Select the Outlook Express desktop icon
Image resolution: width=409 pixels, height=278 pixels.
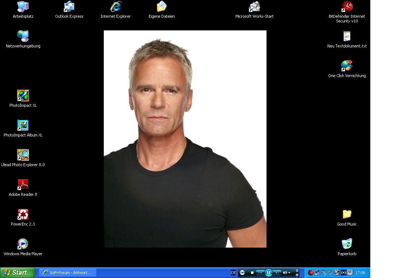pos(69,7)
